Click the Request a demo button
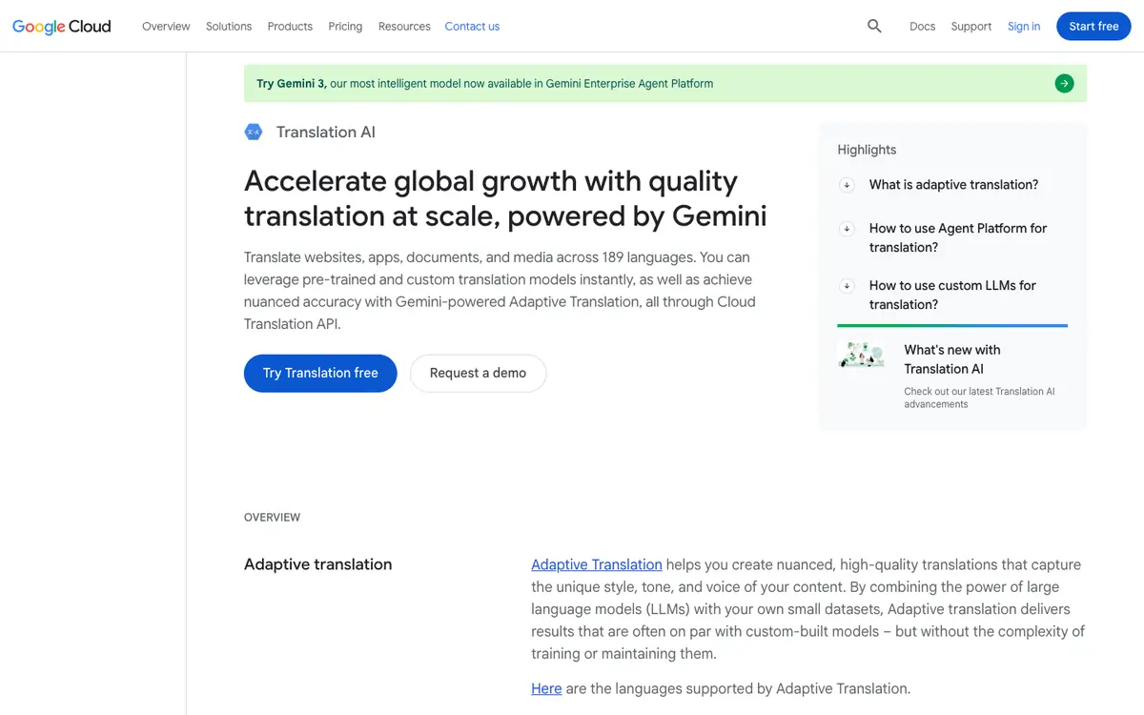1144x715 pixels. [x=478, y=373]
